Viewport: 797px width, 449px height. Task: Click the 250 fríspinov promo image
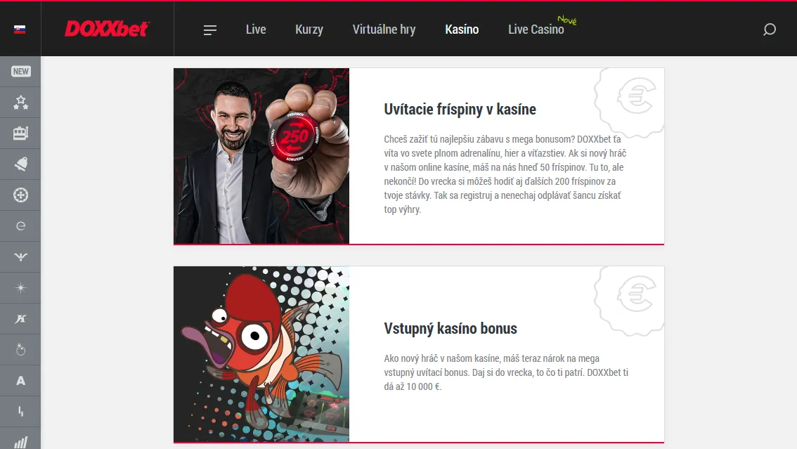pos(261,156)
